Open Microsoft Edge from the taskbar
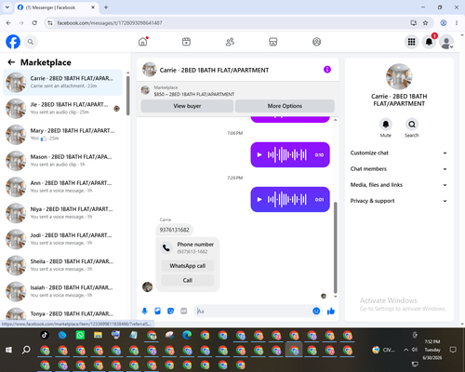 pyautogui.click(x=187, y=335)
